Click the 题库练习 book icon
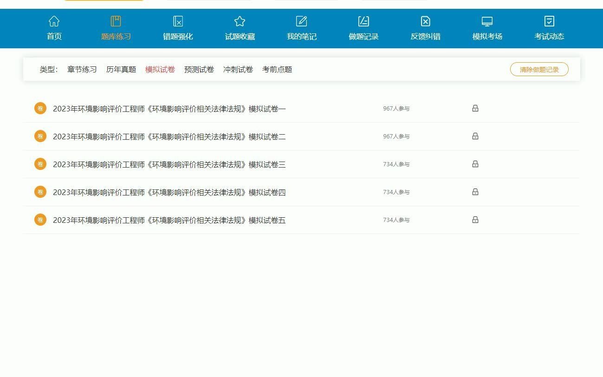 (116, 21)
